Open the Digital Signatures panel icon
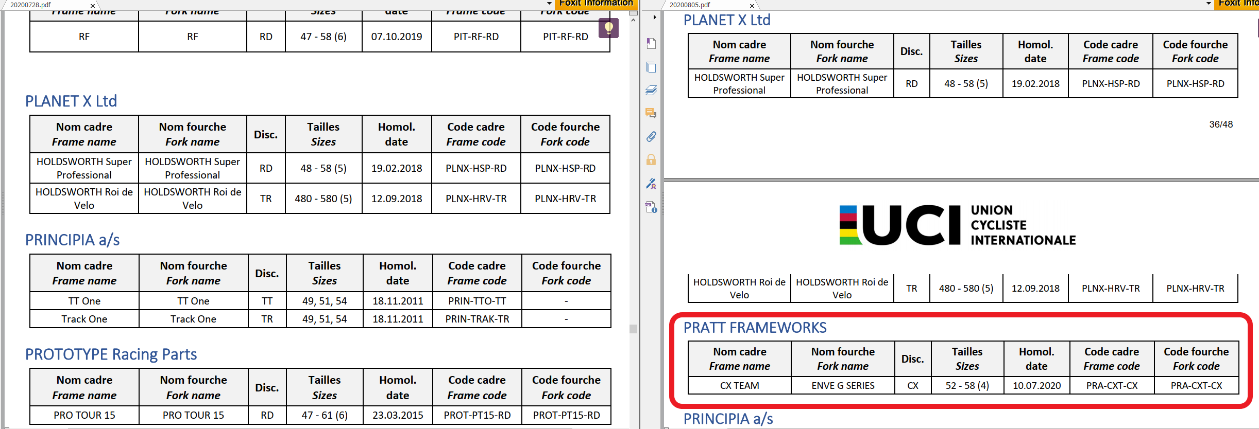 tap(651, 184)
